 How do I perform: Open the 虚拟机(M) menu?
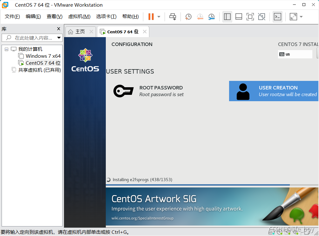coord(79,16)
